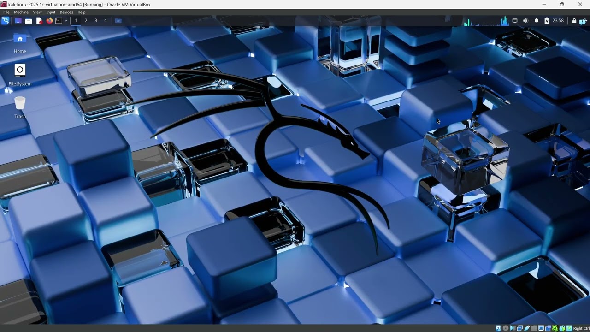The image size is (590, 332).
Task: Open the VirtualBox Devices menu
Action: (x=66, y=12)
